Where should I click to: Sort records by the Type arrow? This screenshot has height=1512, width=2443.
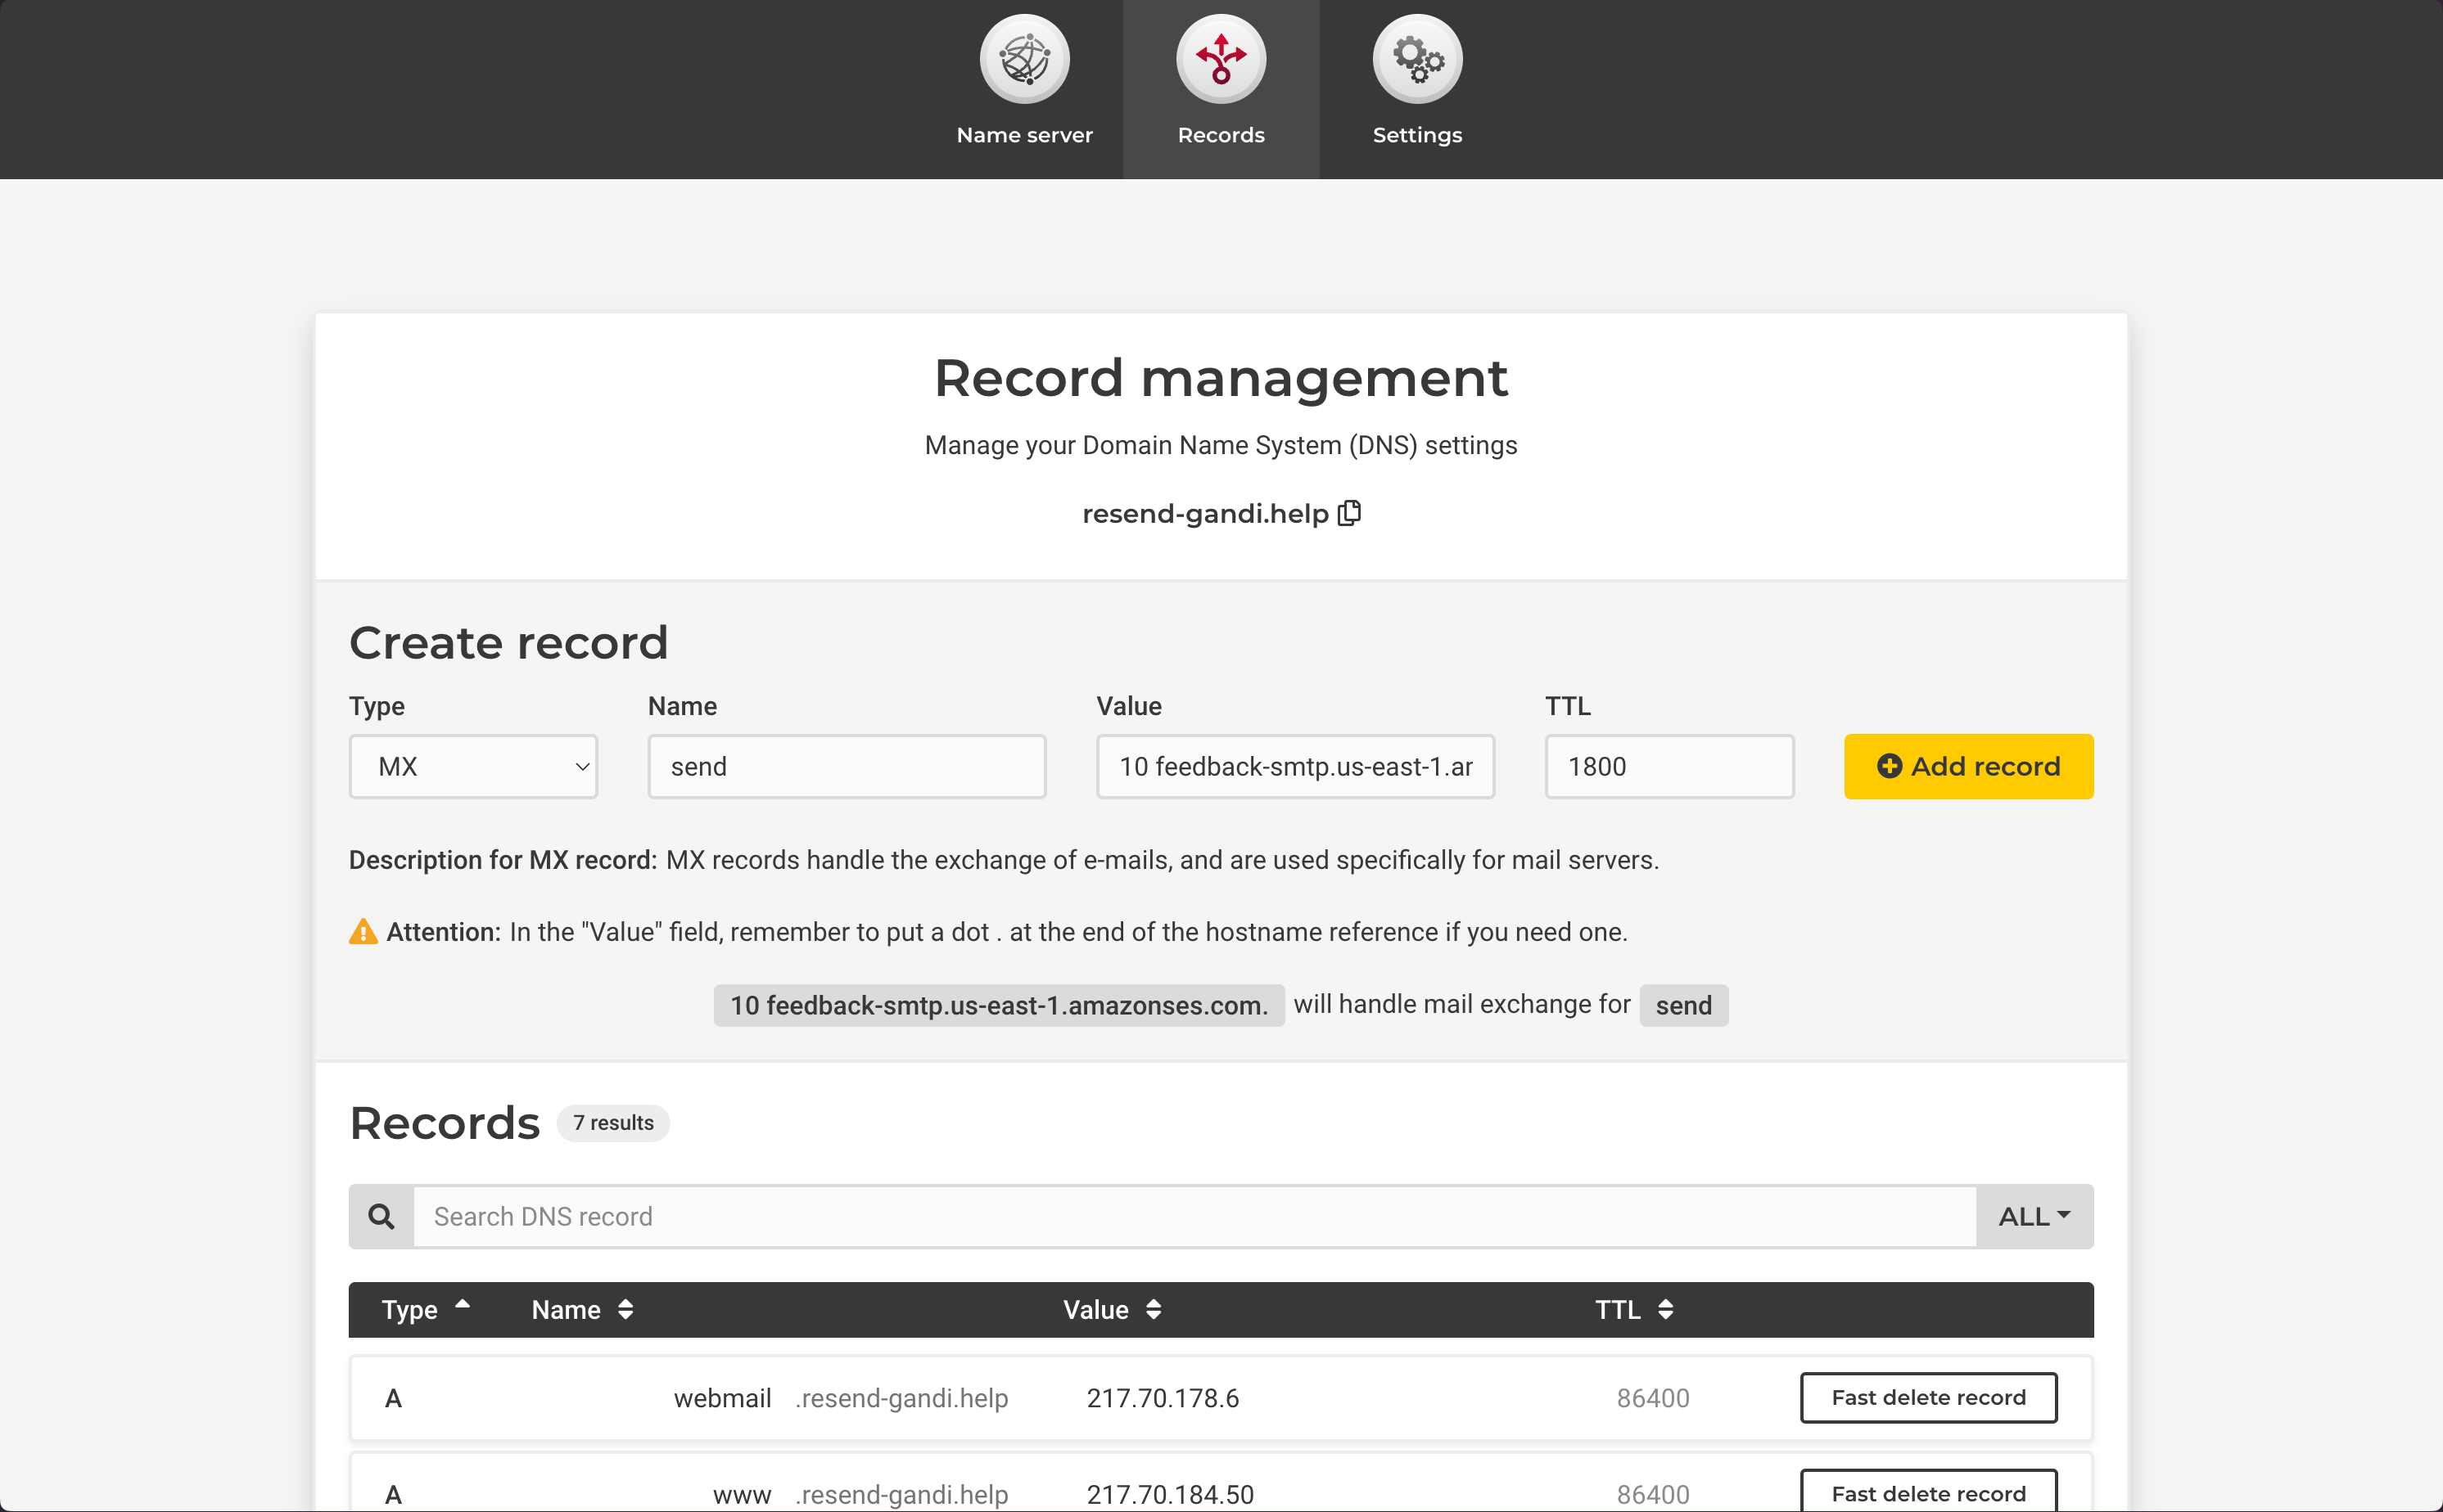pyautogui.click(x=463, y=1305)
